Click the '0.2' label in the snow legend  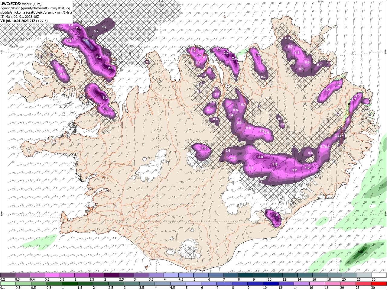2,279
